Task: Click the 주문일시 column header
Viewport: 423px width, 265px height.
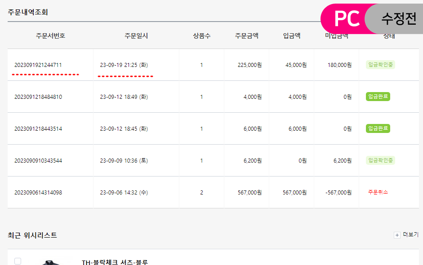Action: (x=136, y=36)
